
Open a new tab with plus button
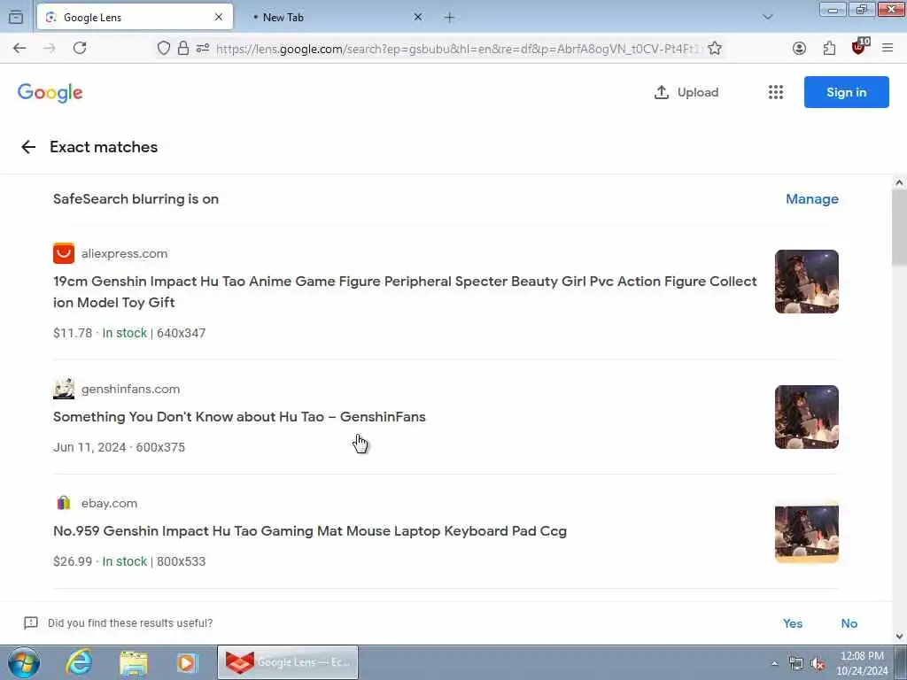(x=449, y=17)
